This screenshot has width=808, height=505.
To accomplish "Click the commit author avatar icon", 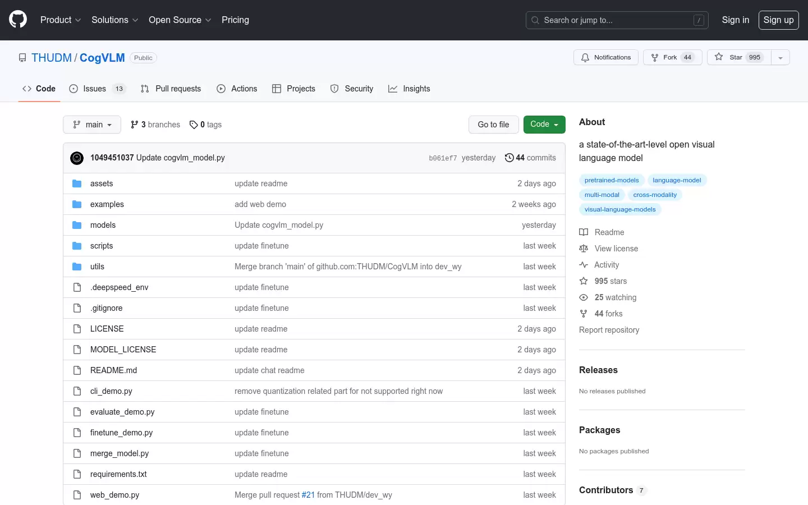I will [77, 158].
